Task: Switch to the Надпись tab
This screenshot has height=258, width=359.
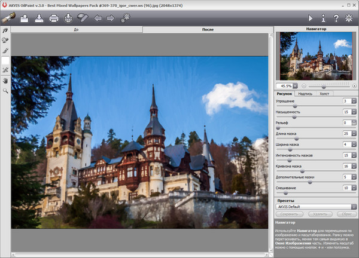Action: [x=305, y=93]
